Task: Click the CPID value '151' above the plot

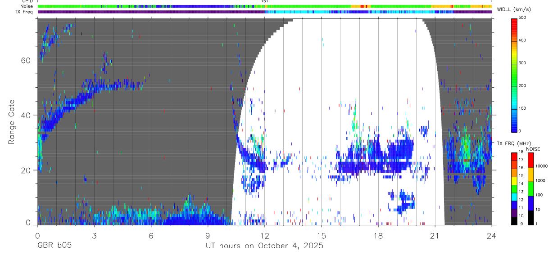Action: (265, 1)
